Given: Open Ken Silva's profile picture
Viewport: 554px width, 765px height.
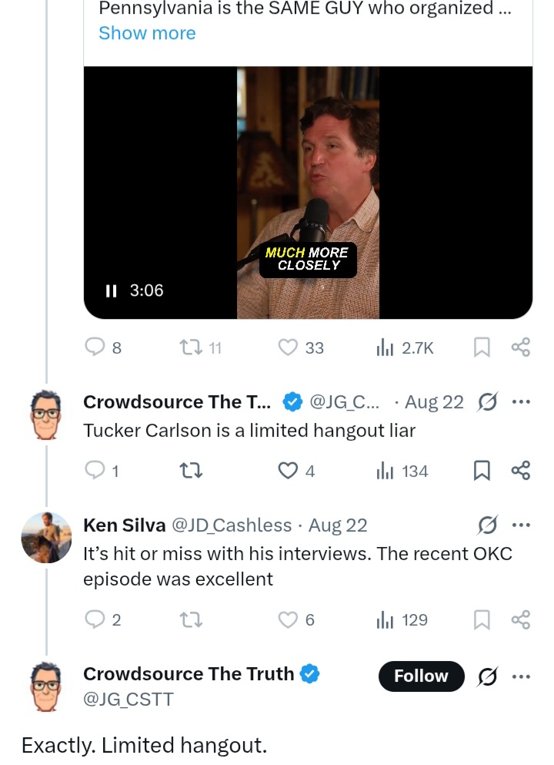Looking at the screenshot, I should coord(46,536).
